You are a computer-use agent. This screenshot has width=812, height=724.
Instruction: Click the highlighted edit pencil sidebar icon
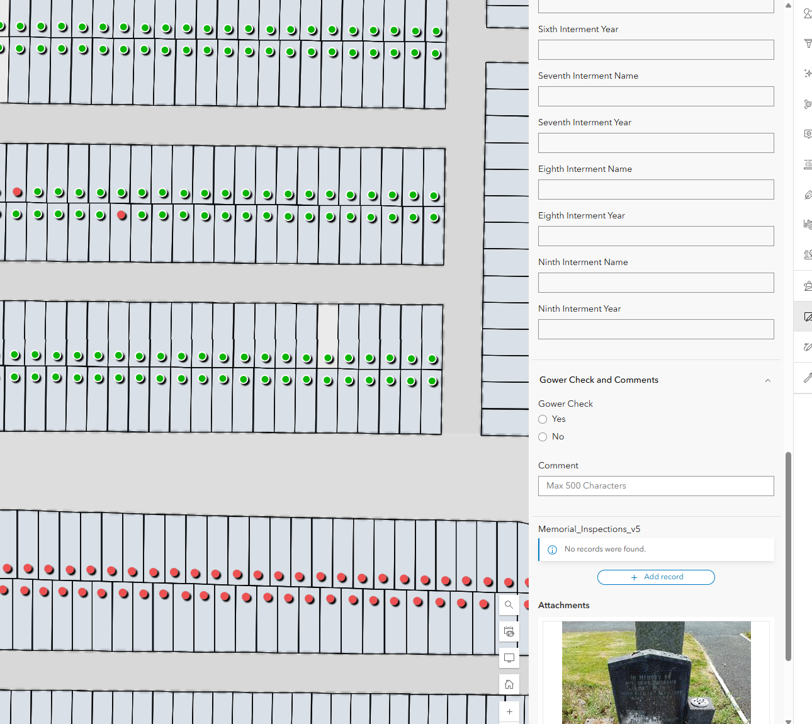click(x=807, y=317)
